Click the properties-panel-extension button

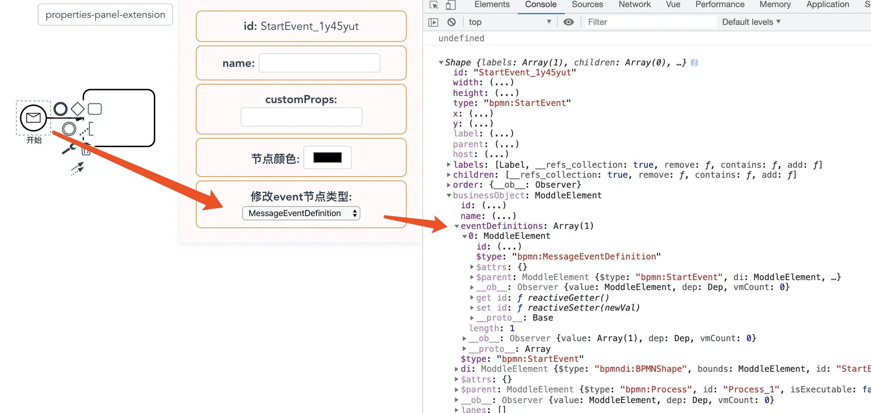[105, 15]
